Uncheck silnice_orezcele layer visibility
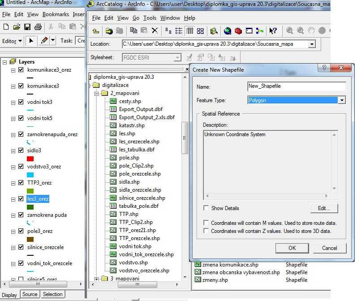This screenshot has height=301, width=357. tap(21, 247)
